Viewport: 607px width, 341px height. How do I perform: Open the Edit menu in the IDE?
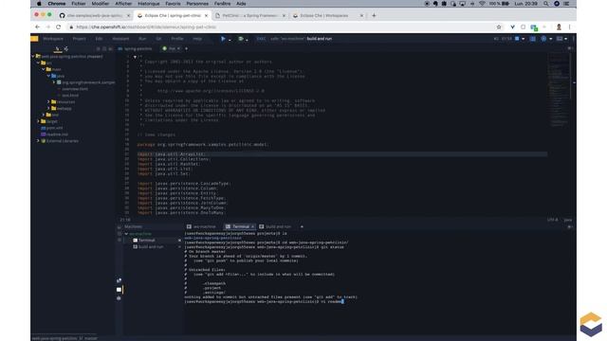click(x=99, y=39)
